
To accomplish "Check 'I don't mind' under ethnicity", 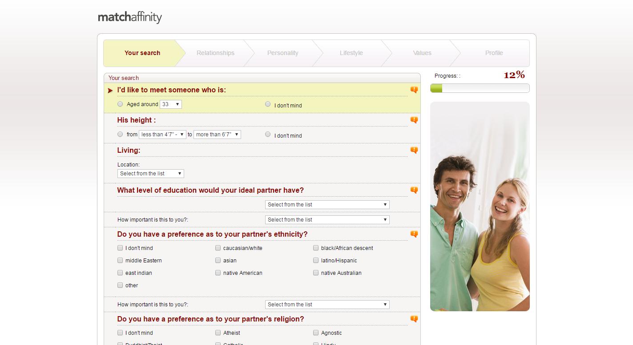I will (x=120, y=248).
